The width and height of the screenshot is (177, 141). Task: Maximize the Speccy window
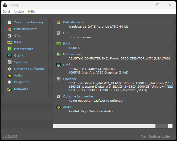coord(158,5)
